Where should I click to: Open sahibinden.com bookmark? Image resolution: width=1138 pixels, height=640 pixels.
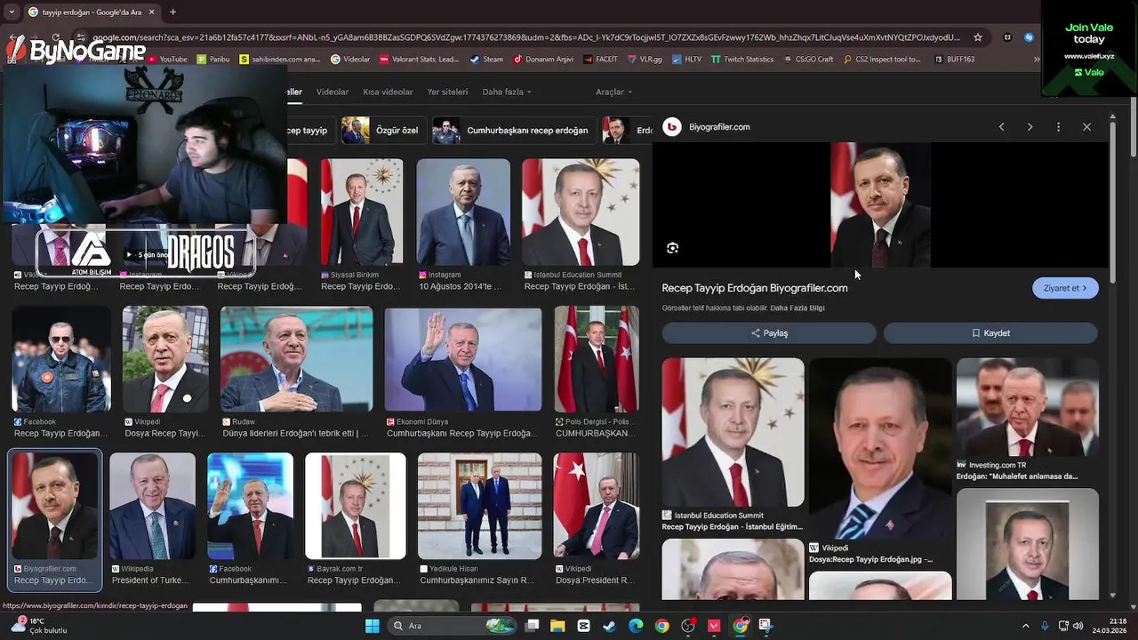[x=280, y=60]
